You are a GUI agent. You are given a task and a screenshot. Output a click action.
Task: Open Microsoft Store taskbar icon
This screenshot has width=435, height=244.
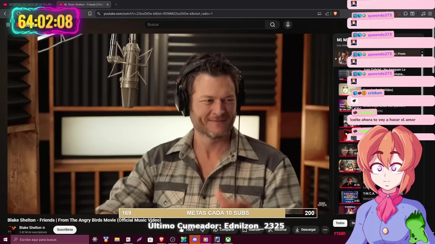pos(150,240)
